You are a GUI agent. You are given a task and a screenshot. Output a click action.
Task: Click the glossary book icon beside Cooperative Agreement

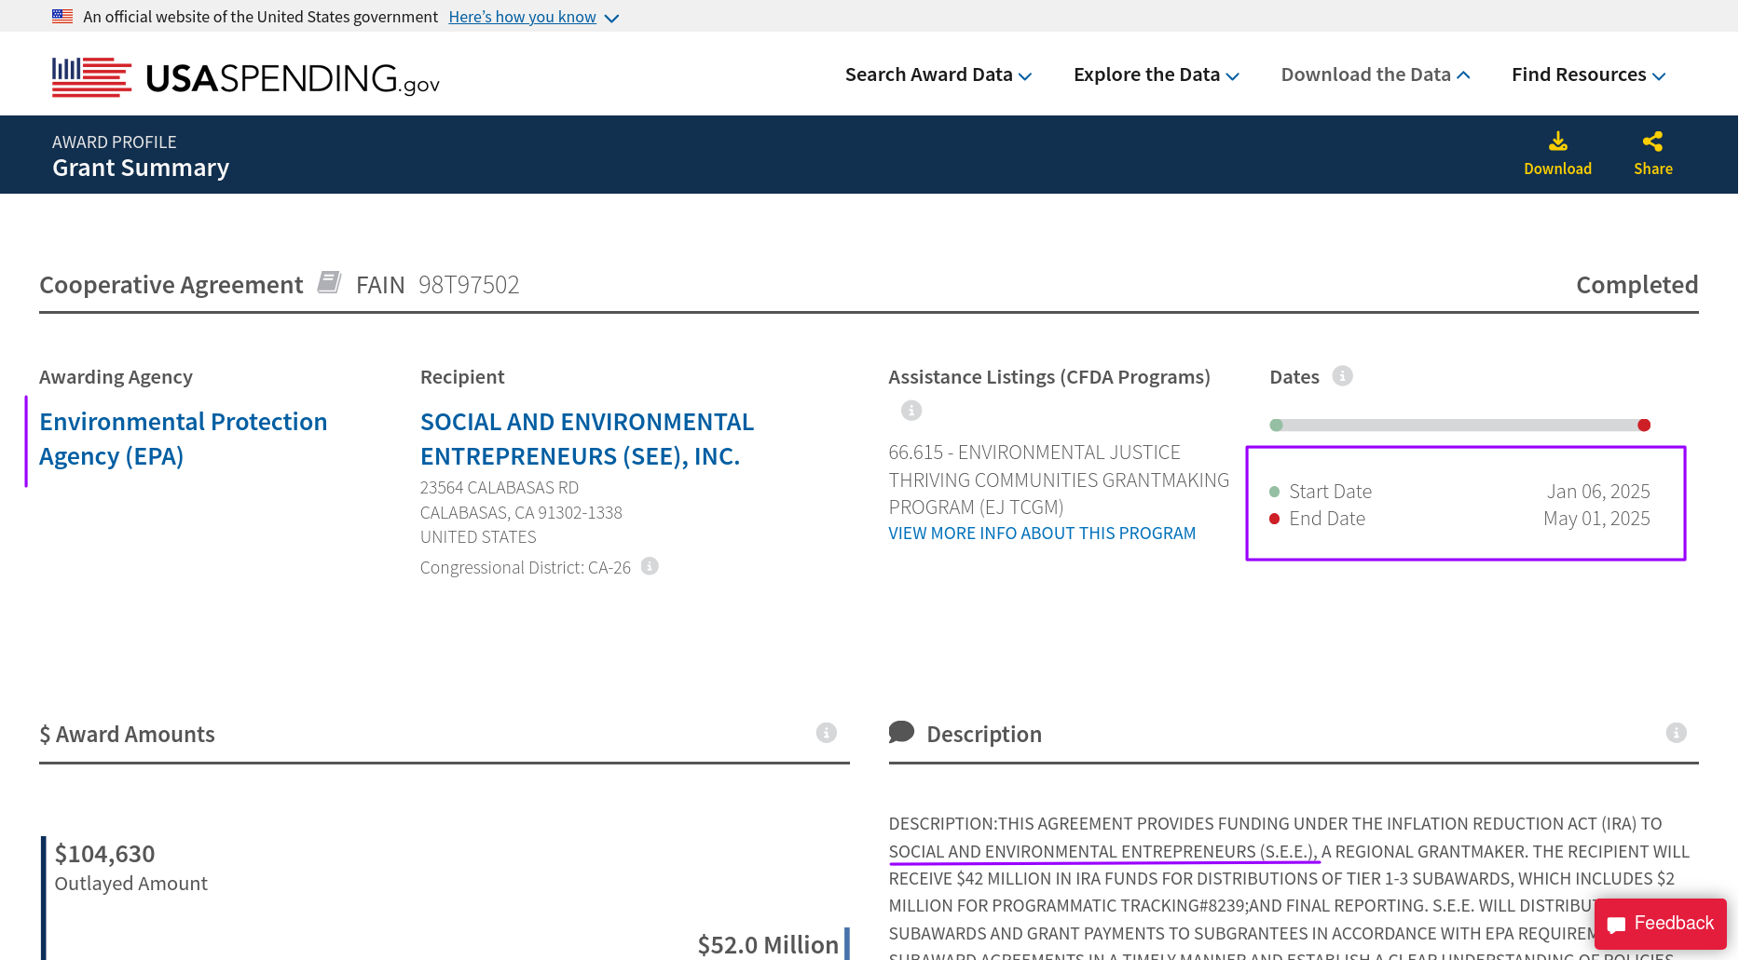[x=329, y=282]
